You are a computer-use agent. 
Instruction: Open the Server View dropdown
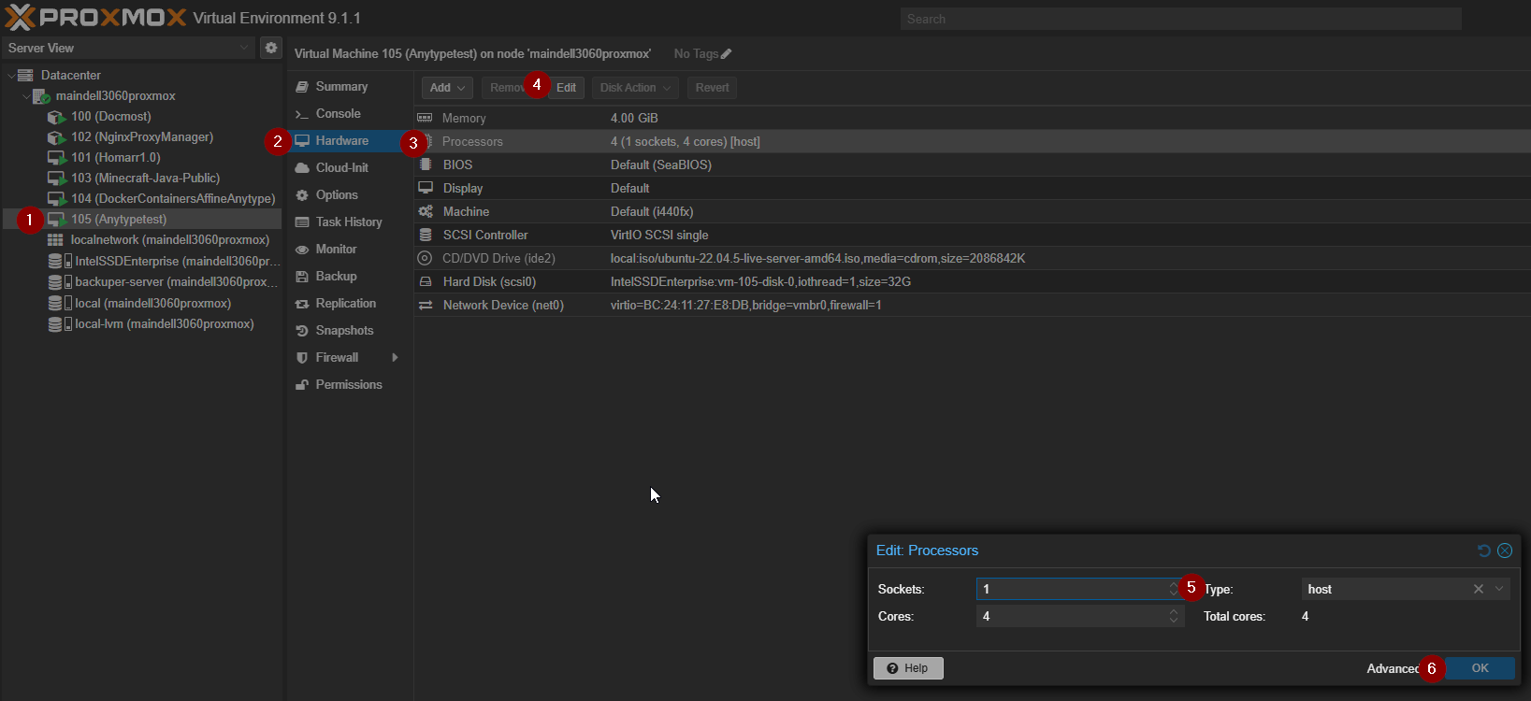[244, 48]
